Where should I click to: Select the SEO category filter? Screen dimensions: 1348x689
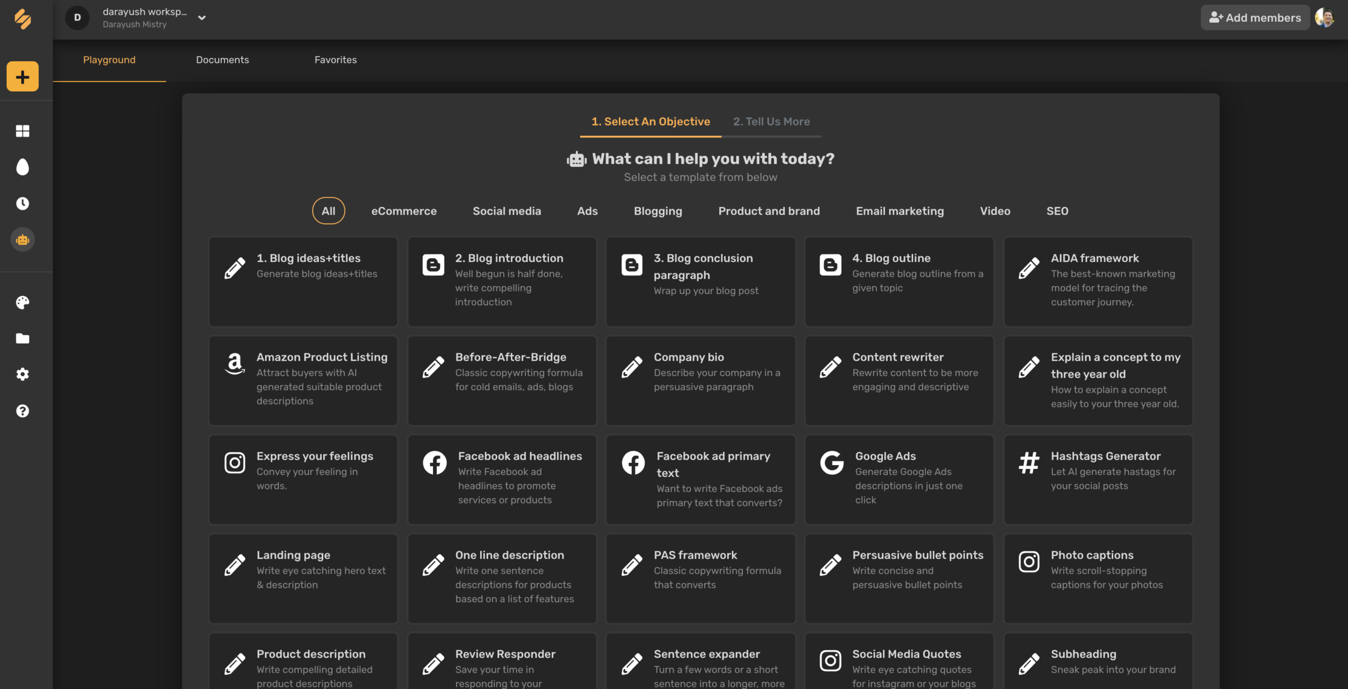click(1057, 211)
